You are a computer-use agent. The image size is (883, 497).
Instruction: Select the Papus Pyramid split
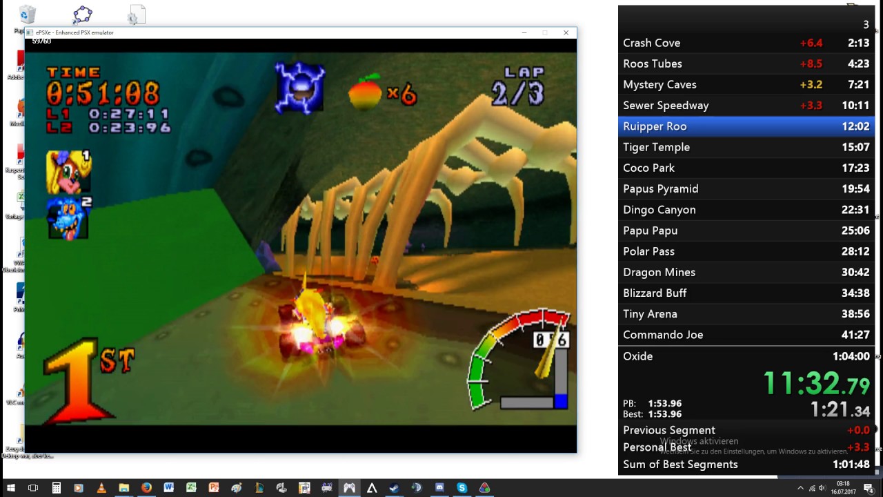(746, 188)
